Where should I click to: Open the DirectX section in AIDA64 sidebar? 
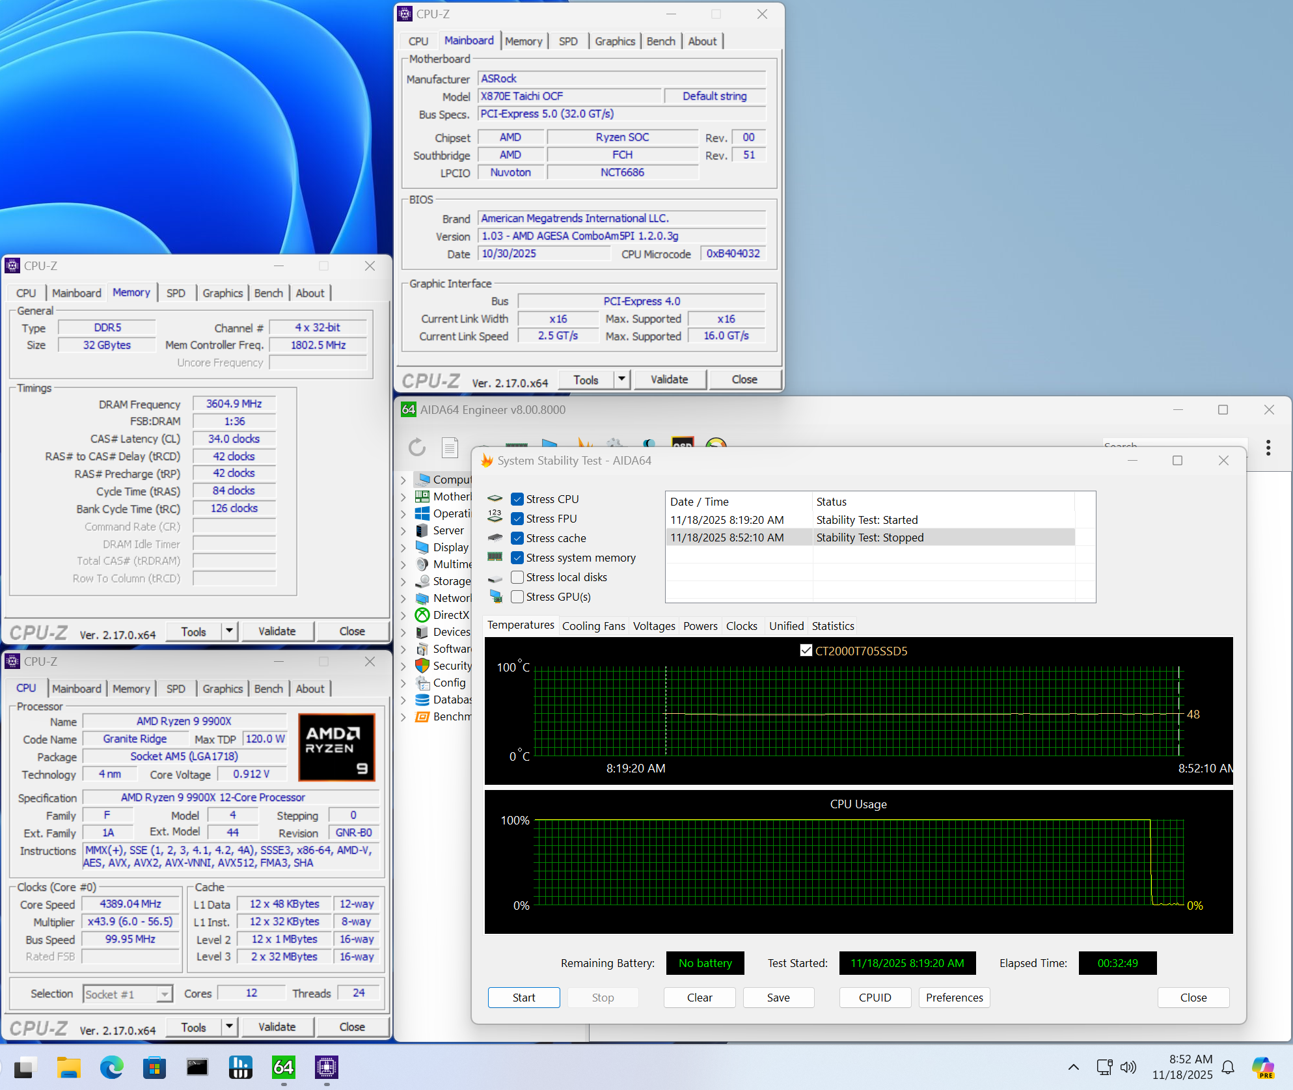tap(448, 614)
